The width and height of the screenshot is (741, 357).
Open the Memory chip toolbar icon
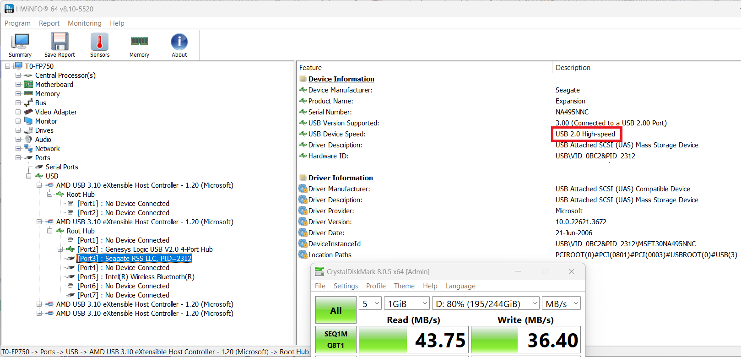click(139, 41)
